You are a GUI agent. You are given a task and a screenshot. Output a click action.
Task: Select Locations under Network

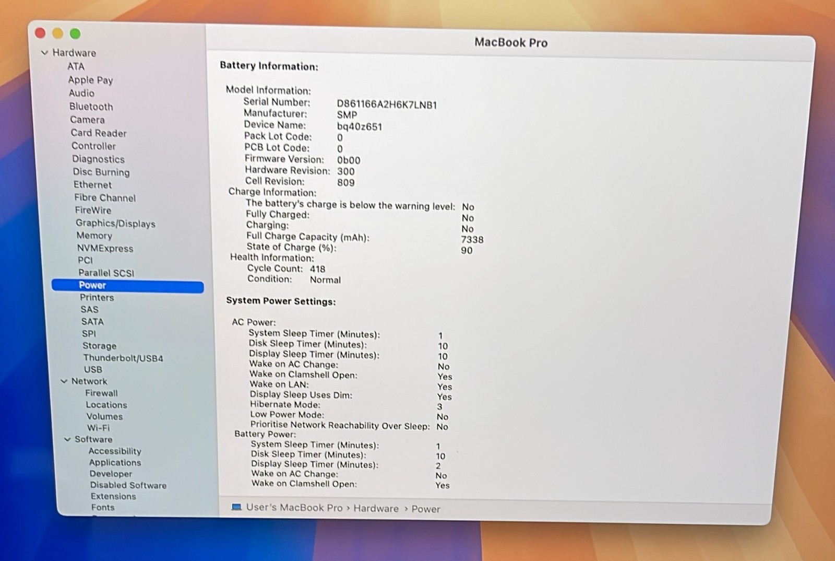pos(106,405)
